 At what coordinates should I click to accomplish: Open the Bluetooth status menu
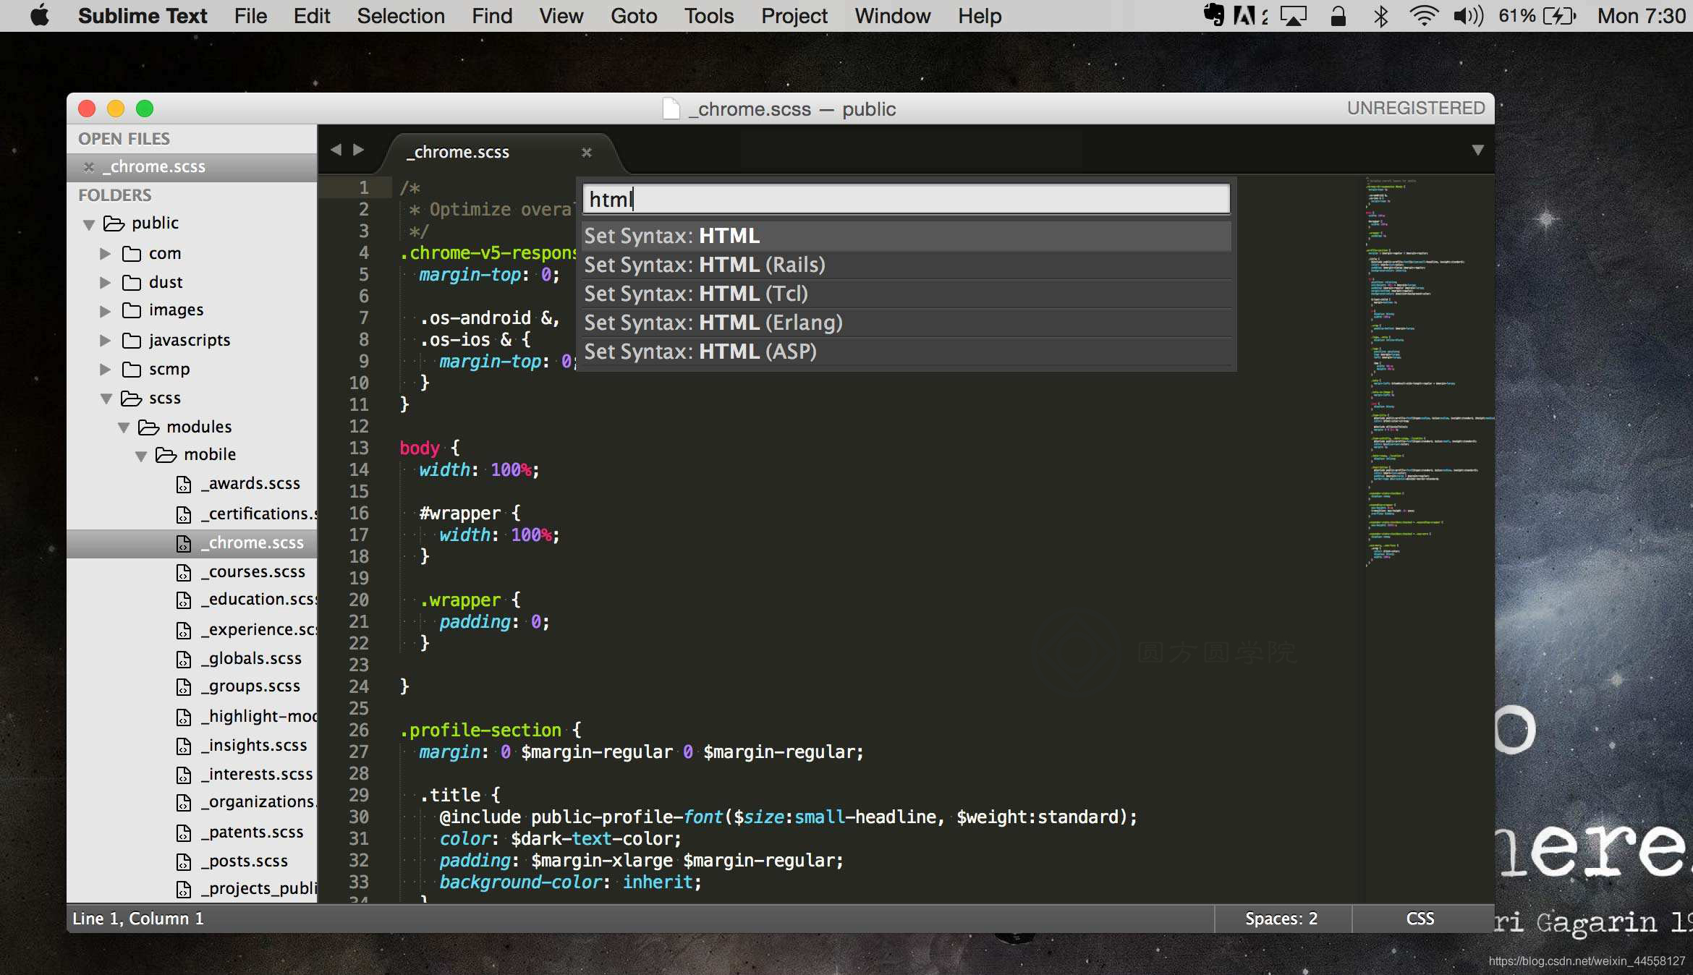tap(1380, 15)
